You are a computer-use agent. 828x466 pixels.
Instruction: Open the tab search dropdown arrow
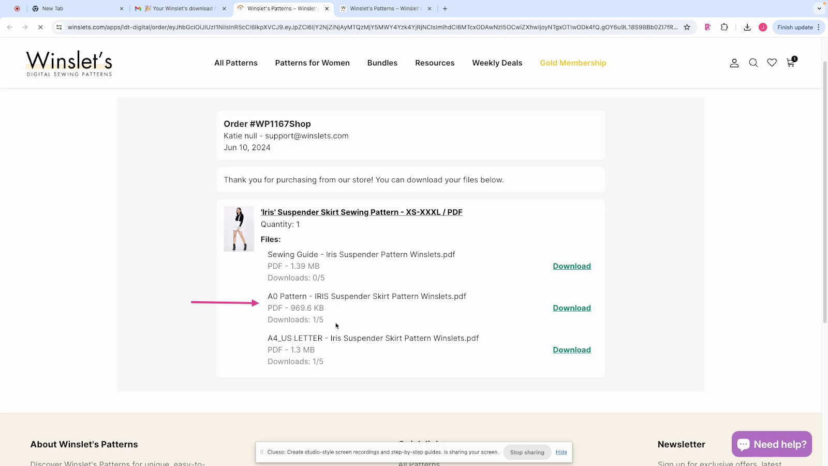(819, 8)
